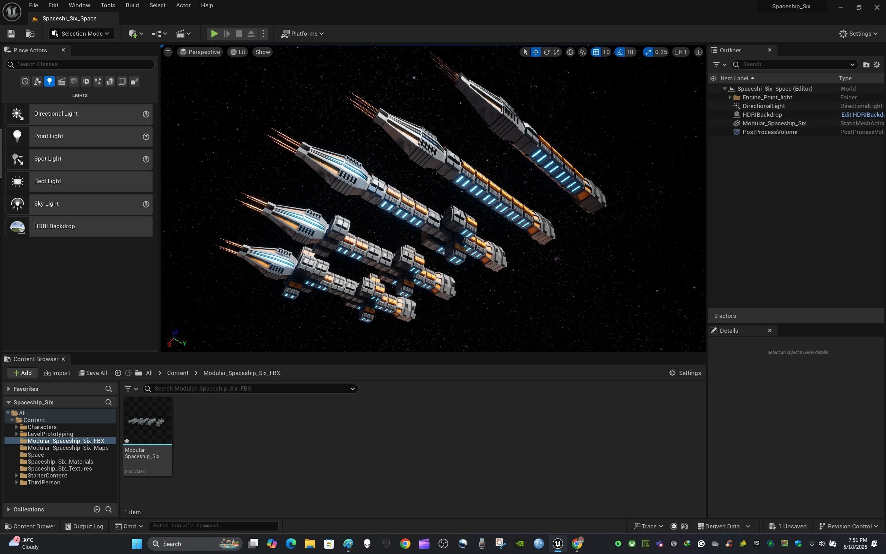886x554 pixels.
Task: Expand the Engine_Point_light folder in Outliner
Action: pos(730,97)
